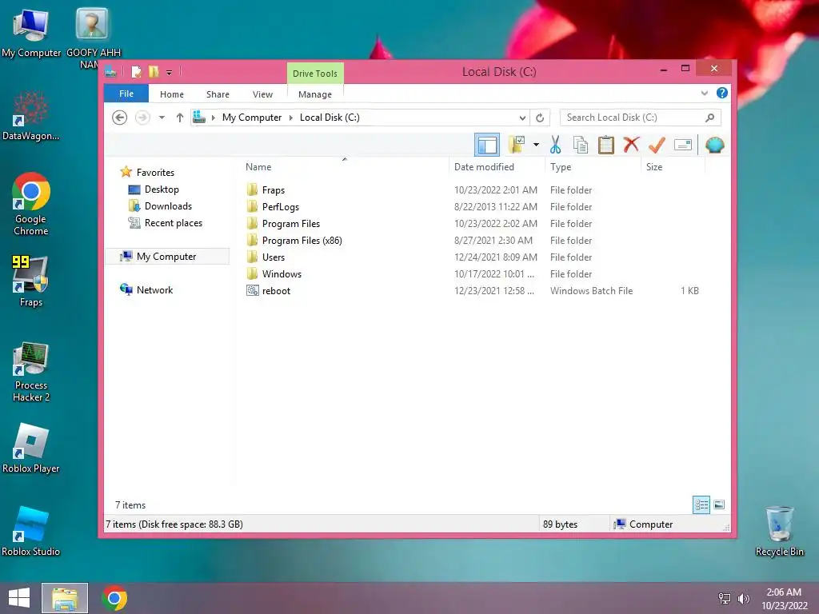819x614 pixels.
Task: Select Favorites in the navigation pane
Action: (x=155, y=173)
